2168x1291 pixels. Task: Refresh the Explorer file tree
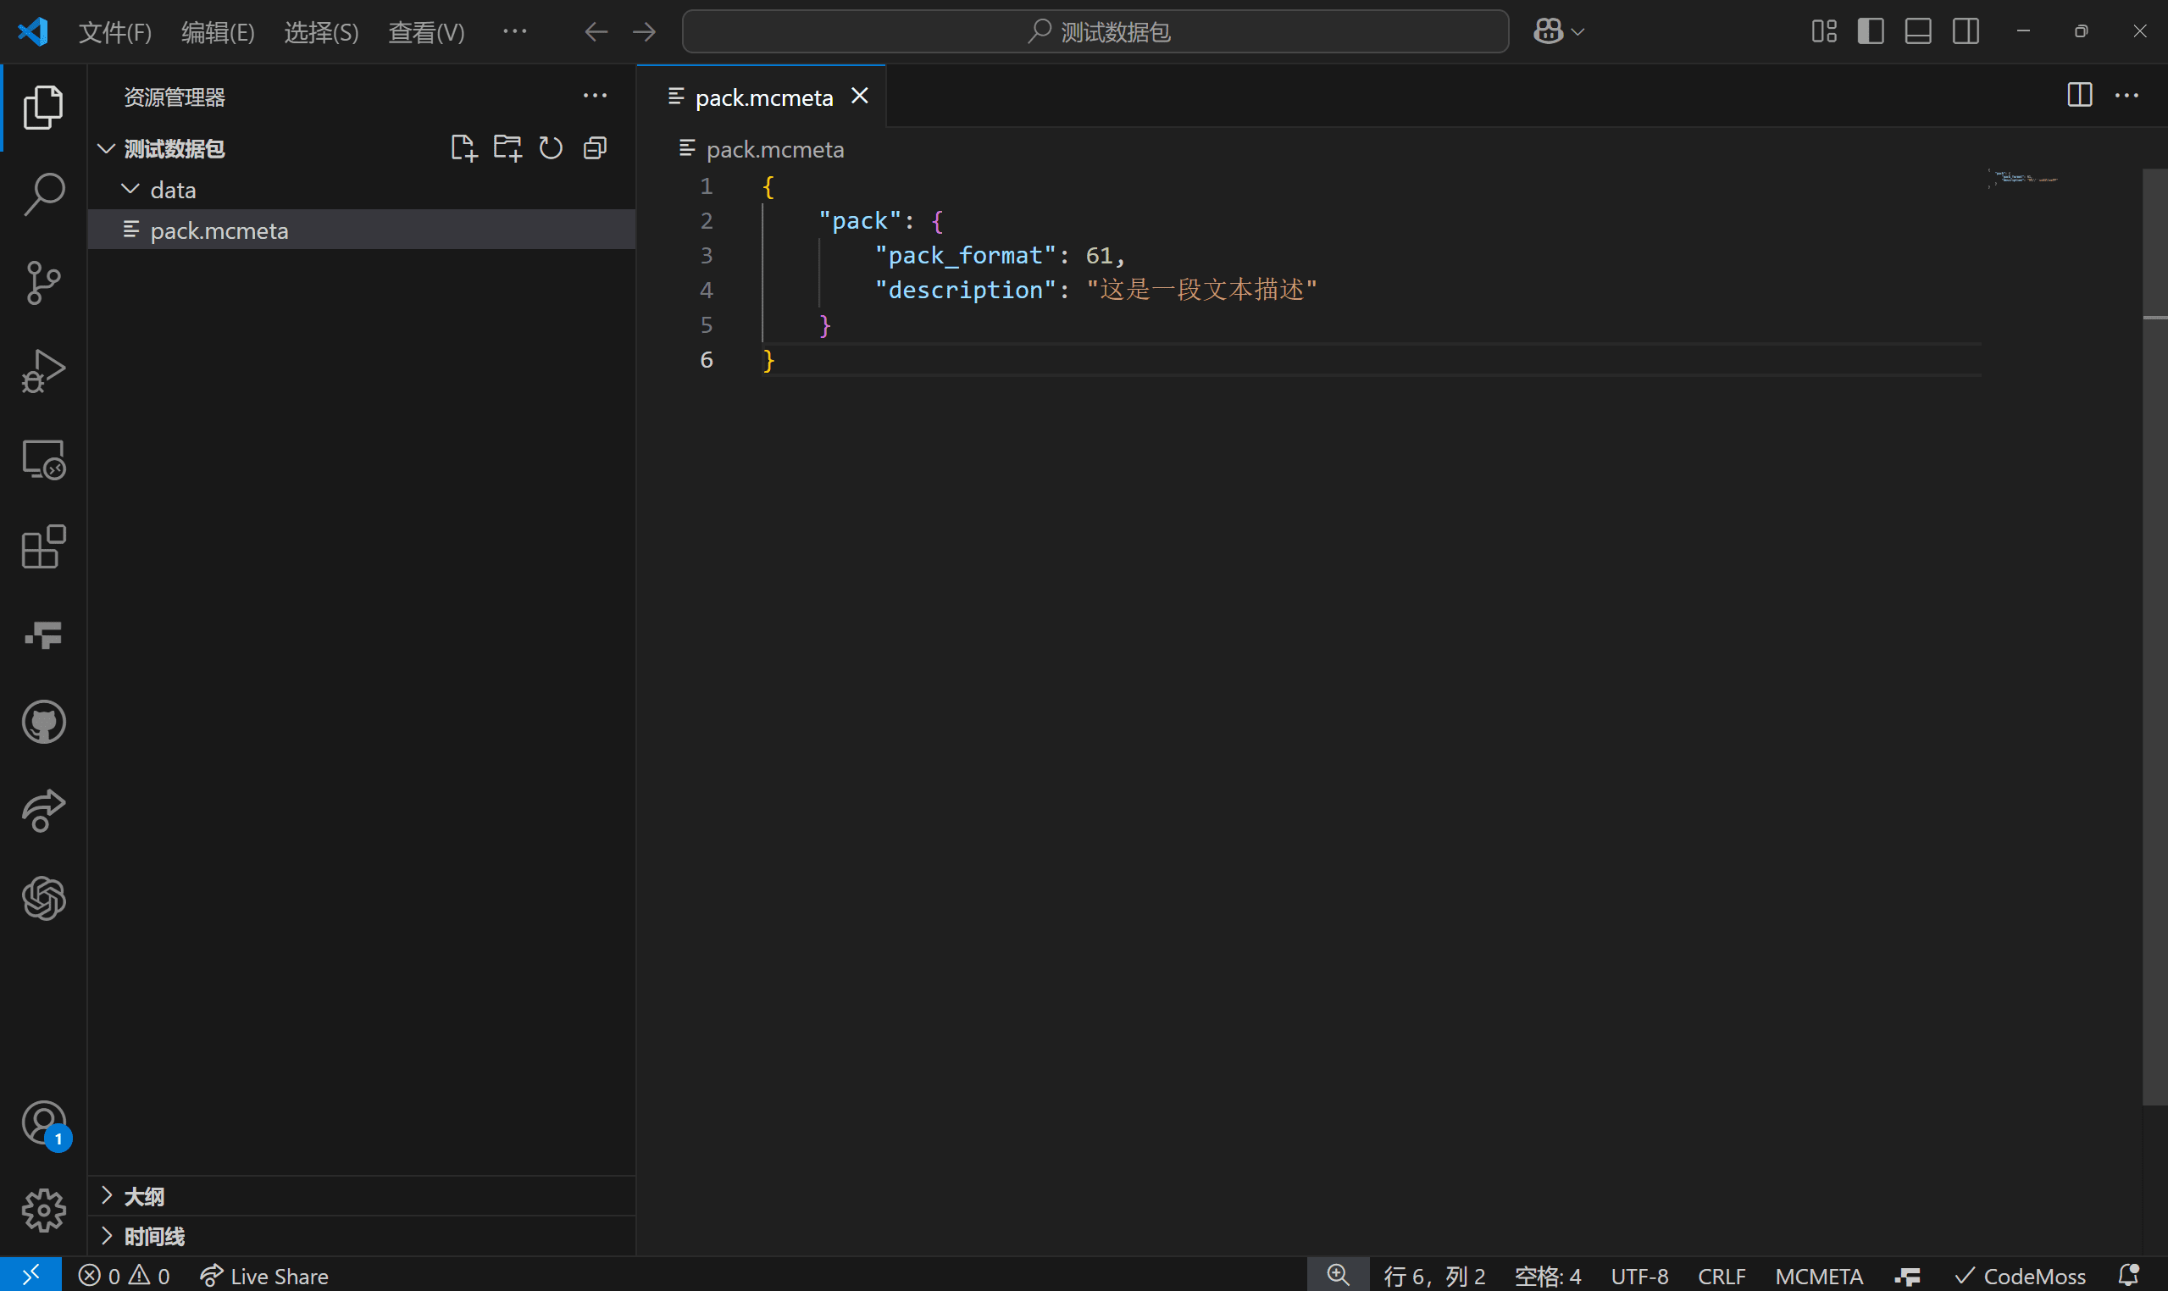coord(551,148)
